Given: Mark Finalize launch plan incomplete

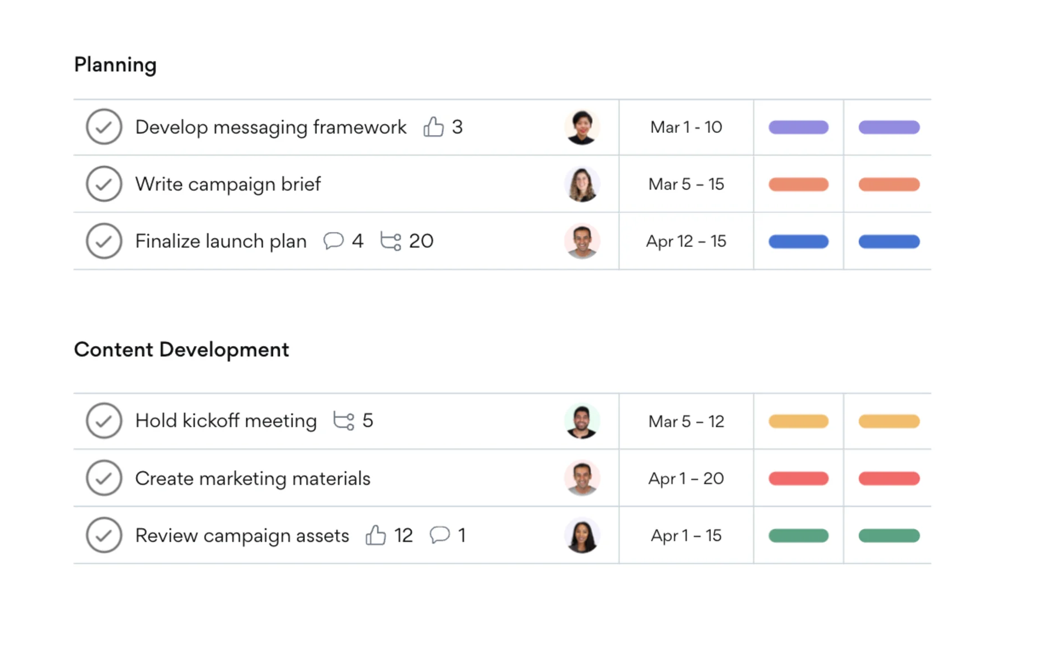Looking at the screenshot, I should [x=104, y=241].
